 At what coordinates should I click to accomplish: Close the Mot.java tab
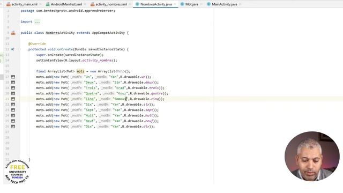202,4
